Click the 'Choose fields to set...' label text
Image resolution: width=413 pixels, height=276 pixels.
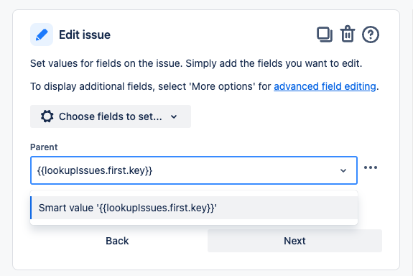[x=111, y=116]
